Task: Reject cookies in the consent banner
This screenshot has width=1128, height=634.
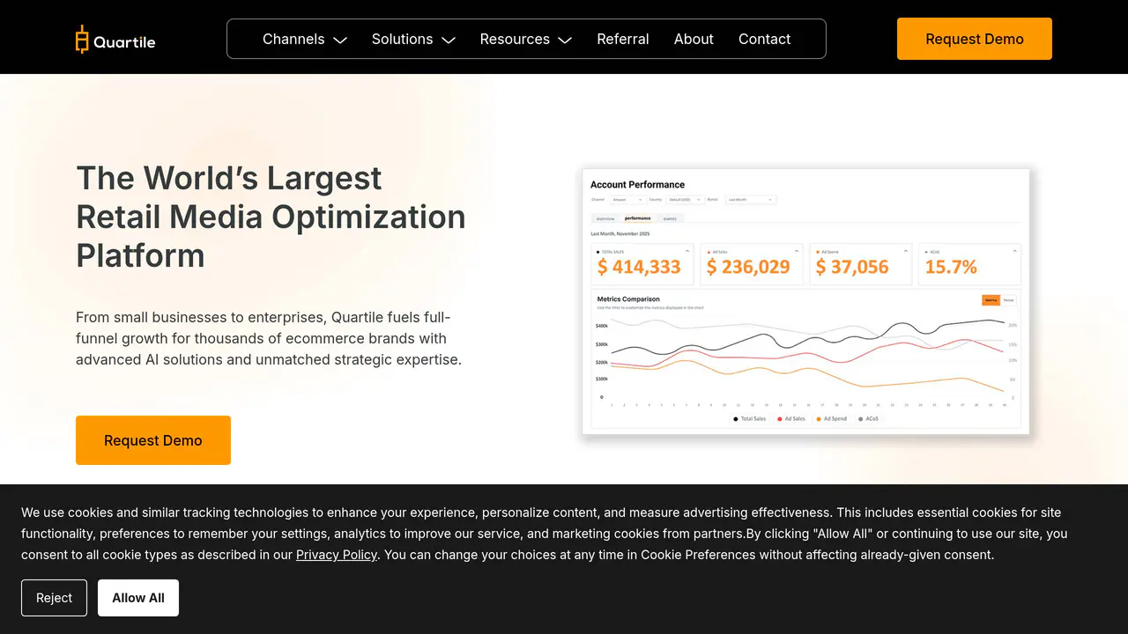Action: (x=54, y=598)
